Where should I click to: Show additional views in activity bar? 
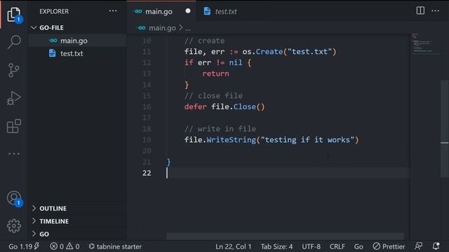(14, 154)
